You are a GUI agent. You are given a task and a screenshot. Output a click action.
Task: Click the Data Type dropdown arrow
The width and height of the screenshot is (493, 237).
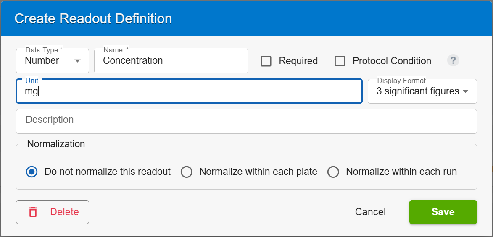[x=77, y=60]
